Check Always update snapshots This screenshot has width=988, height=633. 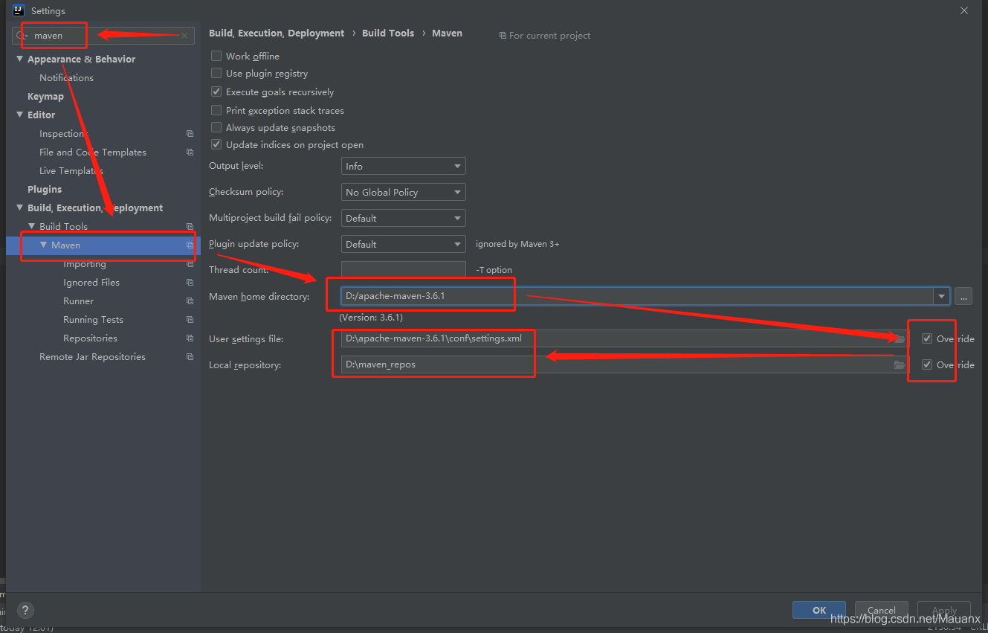[x=216, y=127]
